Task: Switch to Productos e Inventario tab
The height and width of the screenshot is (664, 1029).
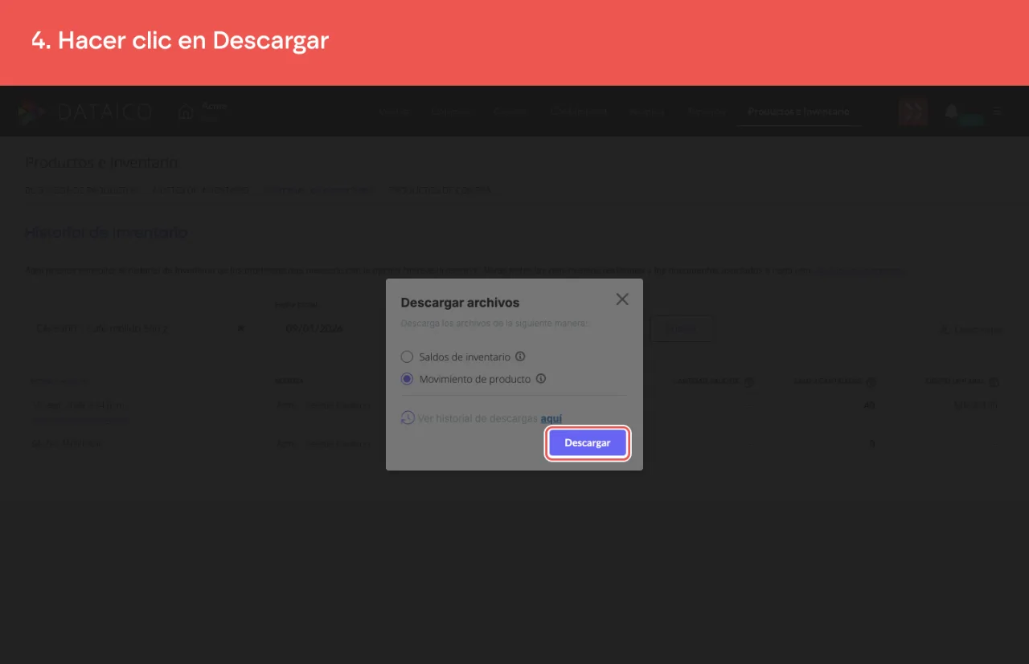Action: [798, 112]
